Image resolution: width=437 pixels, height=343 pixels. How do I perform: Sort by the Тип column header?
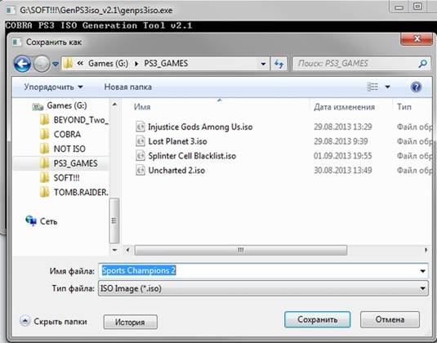click(x=404, y=107)
